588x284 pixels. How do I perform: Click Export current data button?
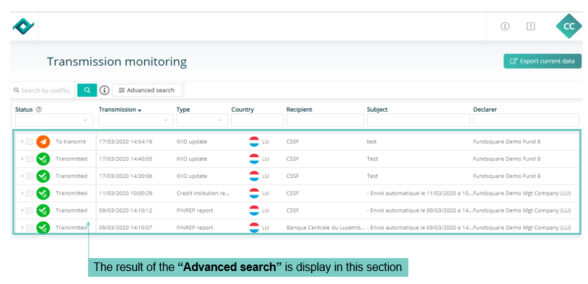point(543,61)
